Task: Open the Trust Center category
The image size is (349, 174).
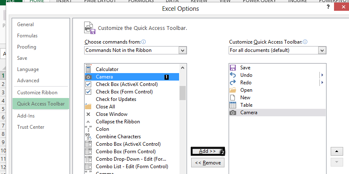Action: [x=31, y=127]
